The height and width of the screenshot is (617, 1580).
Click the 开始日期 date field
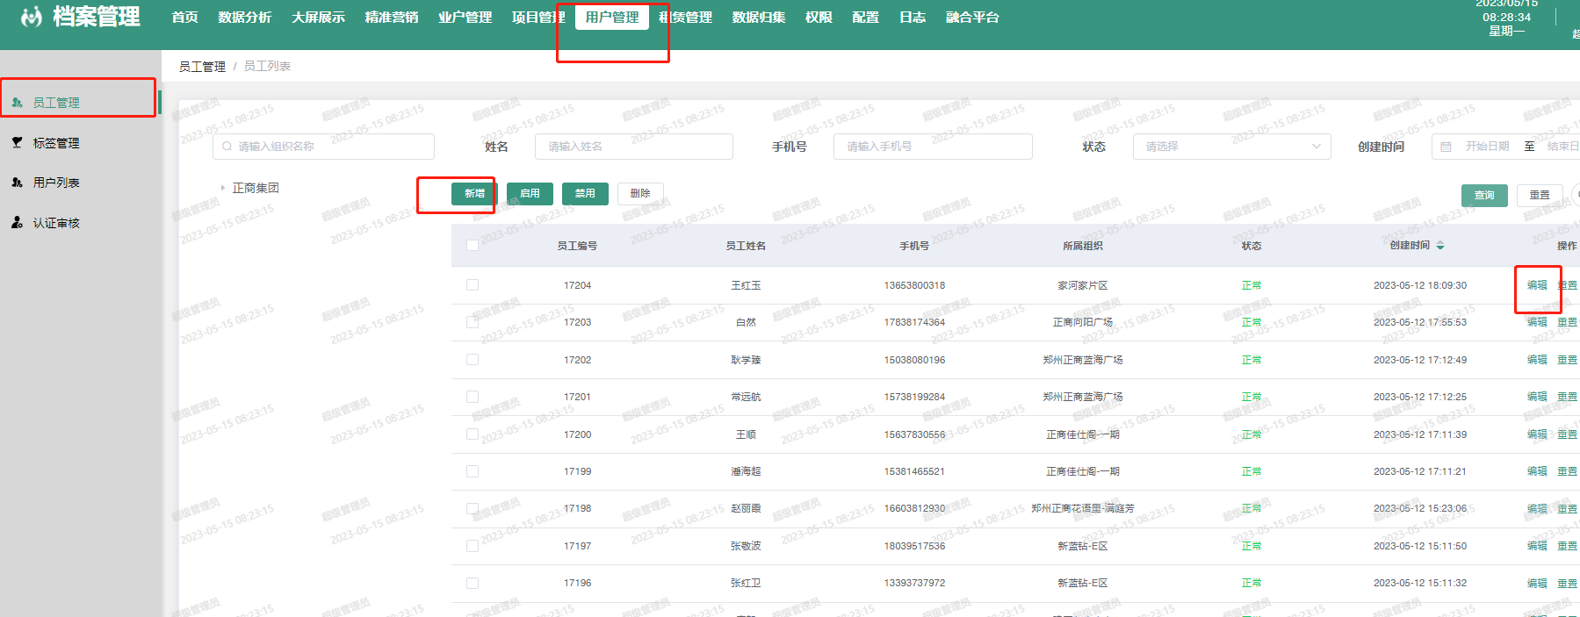pyautogui.click(x=1486, y=147)
